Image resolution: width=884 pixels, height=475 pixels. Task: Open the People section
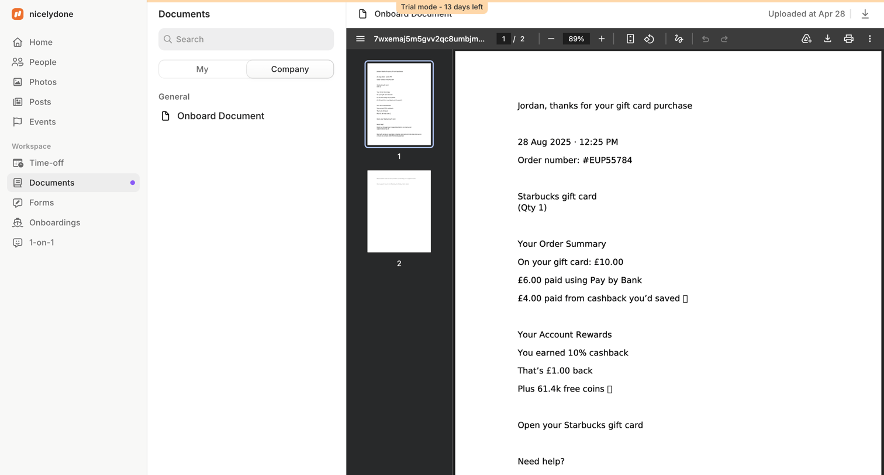click(73, 62)
